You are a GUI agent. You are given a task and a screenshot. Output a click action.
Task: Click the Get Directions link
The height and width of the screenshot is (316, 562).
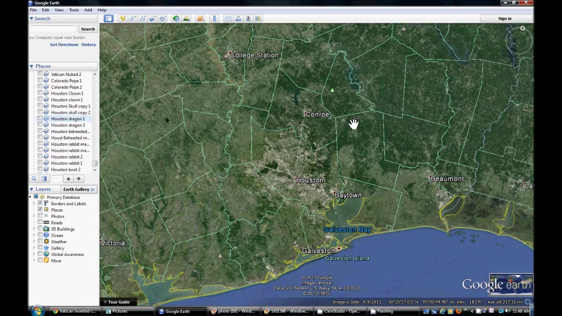pos(64,44)
